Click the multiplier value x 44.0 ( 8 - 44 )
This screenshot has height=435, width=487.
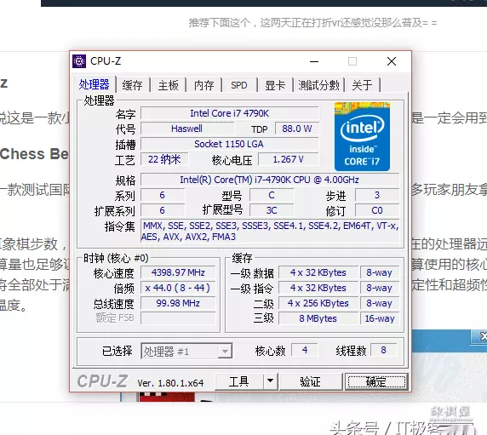click(x=178, y=288)
